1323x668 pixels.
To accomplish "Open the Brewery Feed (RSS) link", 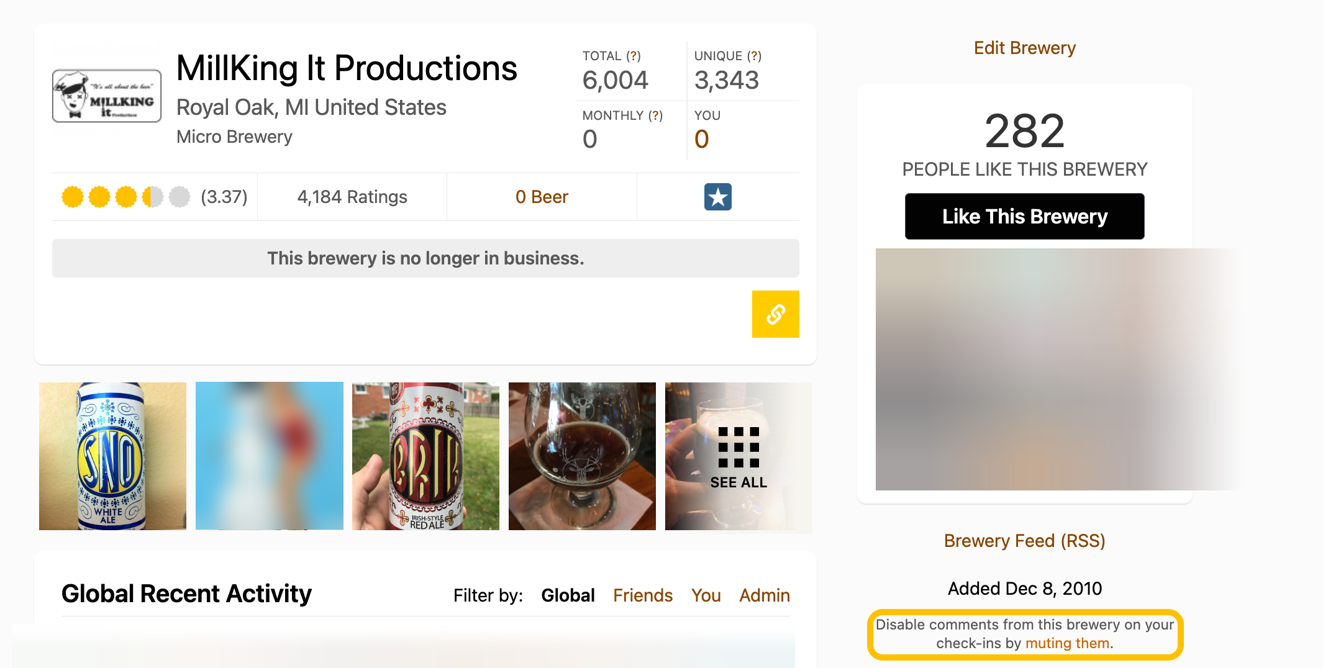I will [x=1025, y=541].
